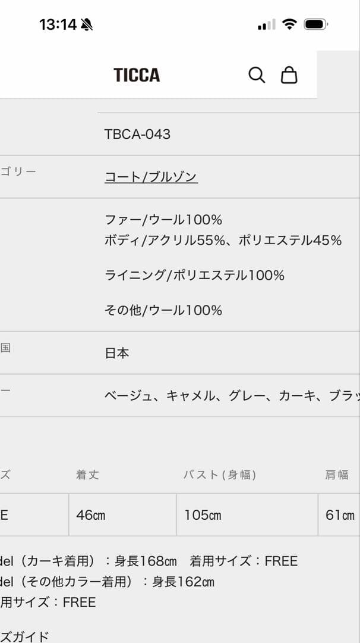
Task: Tap the TICCA brand logo
Action: pyautogui.click(x=136, y=75)
